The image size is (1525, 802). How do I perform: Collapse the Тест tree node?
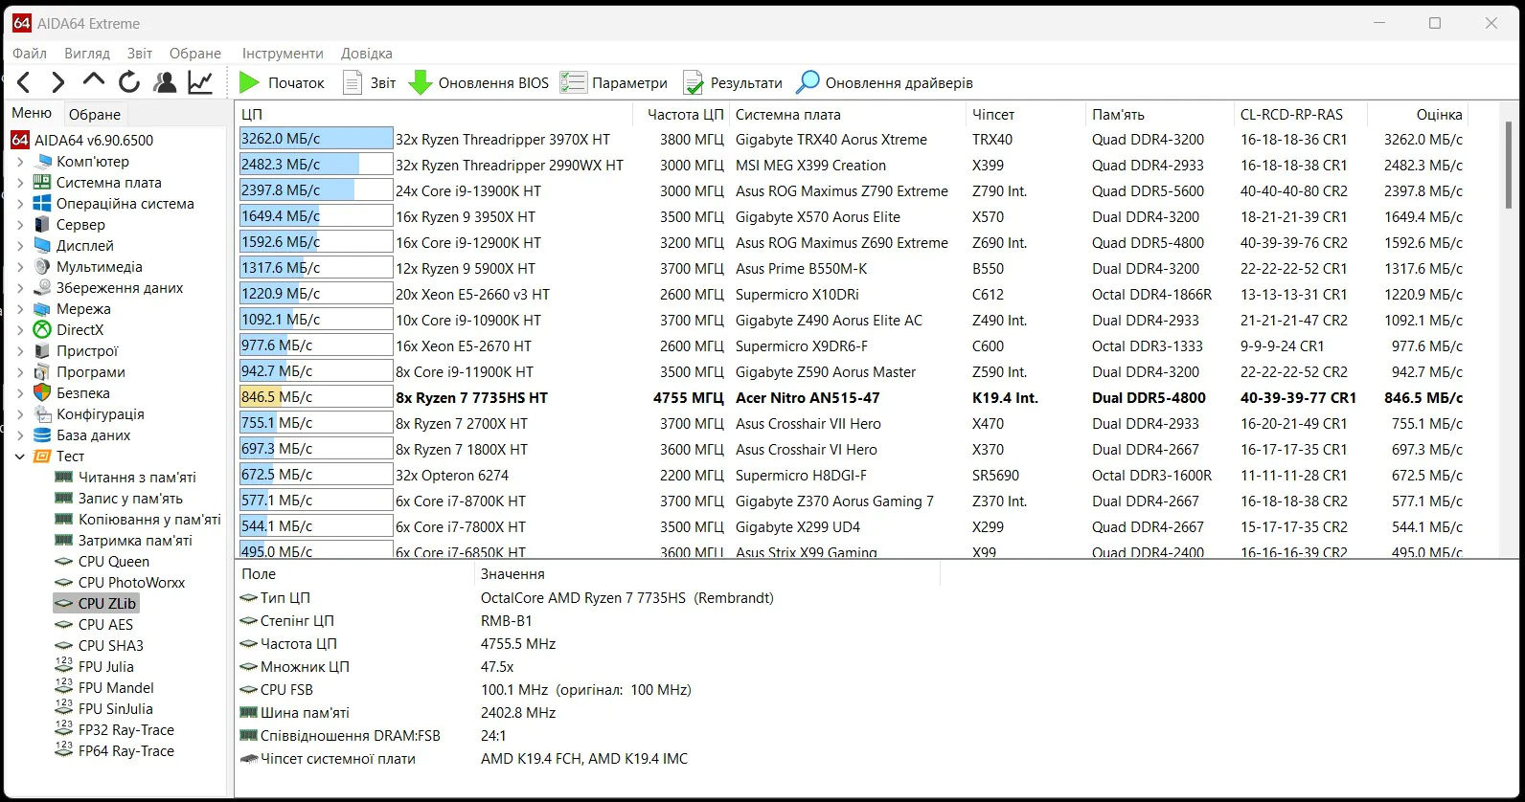(x=20, y=457)
